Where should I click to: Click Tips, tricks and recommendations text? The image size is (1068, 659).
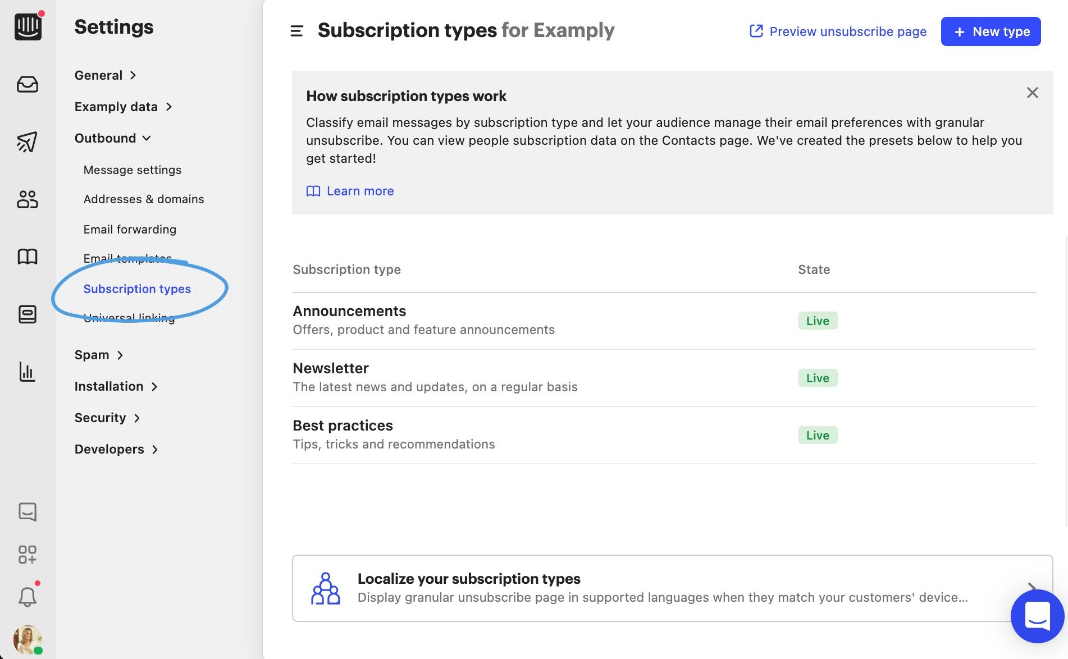point(394,444)
